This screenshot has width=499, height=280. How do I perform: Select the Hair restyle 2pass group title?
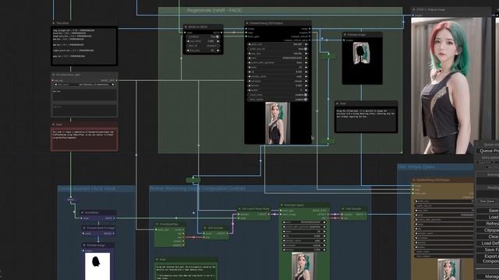(416, 166)
